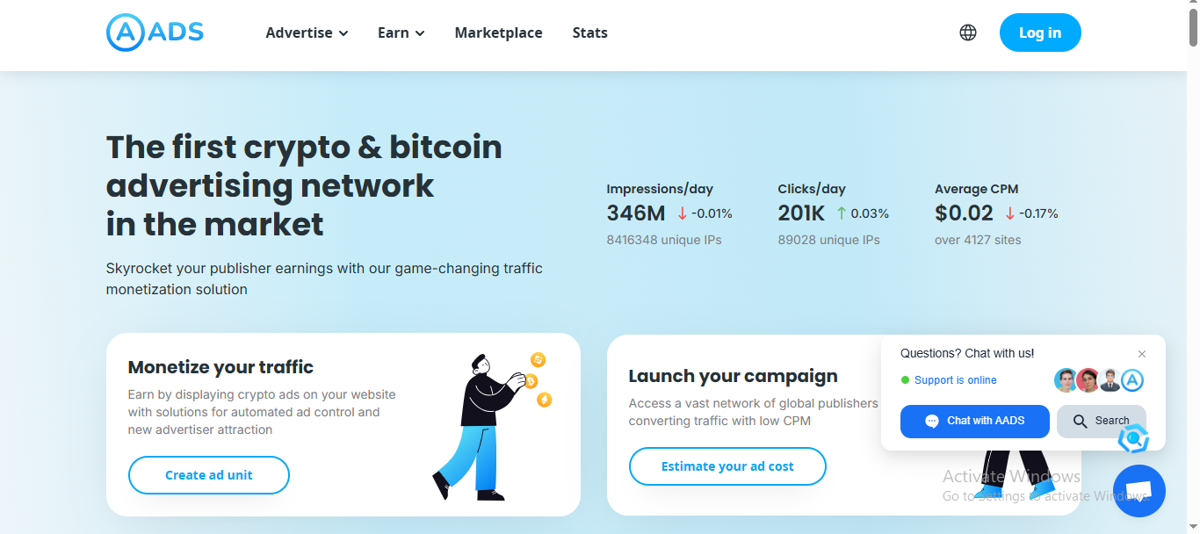Click the blue chat bubble launcher
Screen dimensions: 1200x534
coord(1139,491)
